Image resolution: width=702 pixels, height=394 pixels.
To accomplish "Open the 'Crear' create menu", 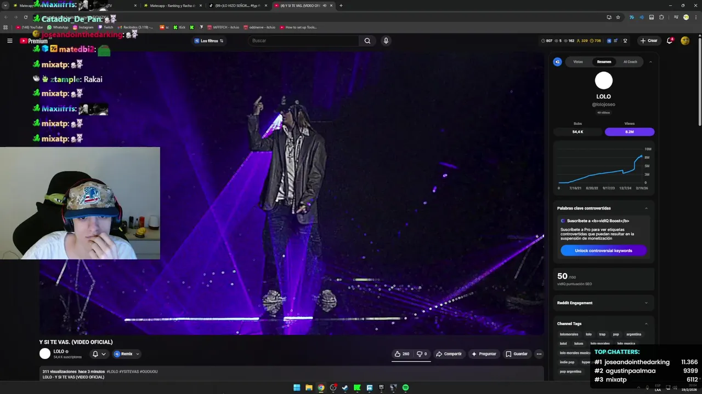I will click(x=649, y=40).
